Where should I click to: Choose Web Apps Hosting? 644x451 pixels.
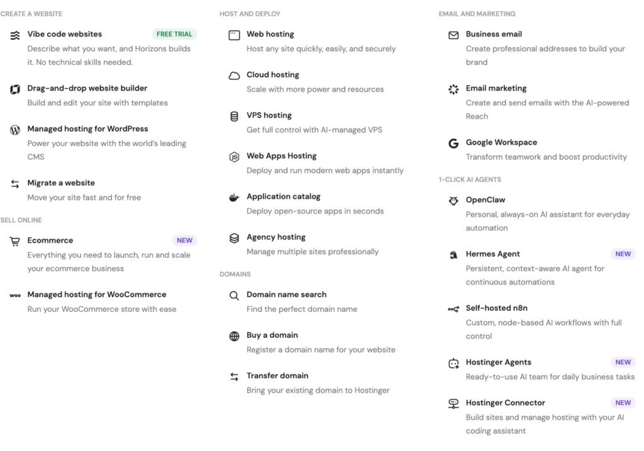tap(281, 156)
